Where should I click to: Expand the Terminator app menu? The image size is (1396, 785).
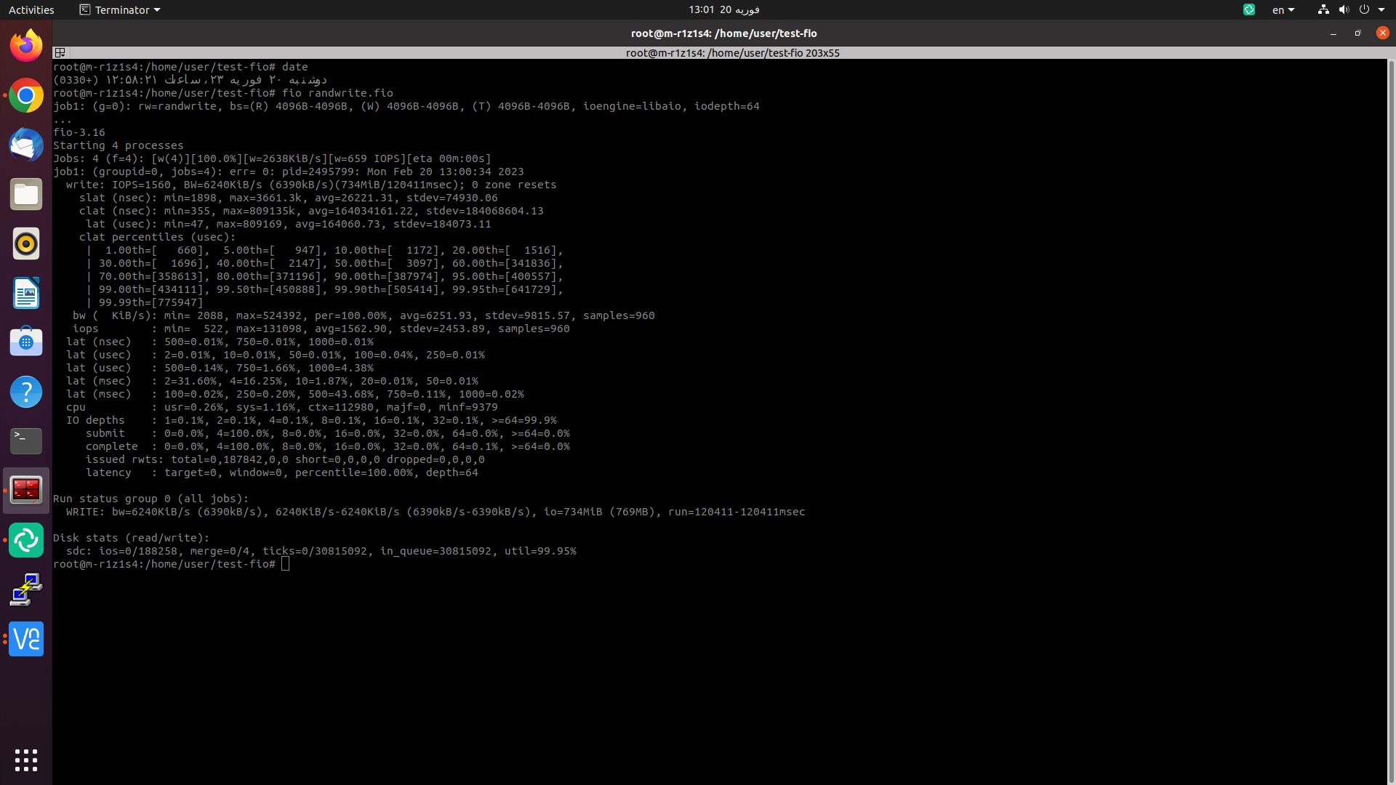coord(120,9)
